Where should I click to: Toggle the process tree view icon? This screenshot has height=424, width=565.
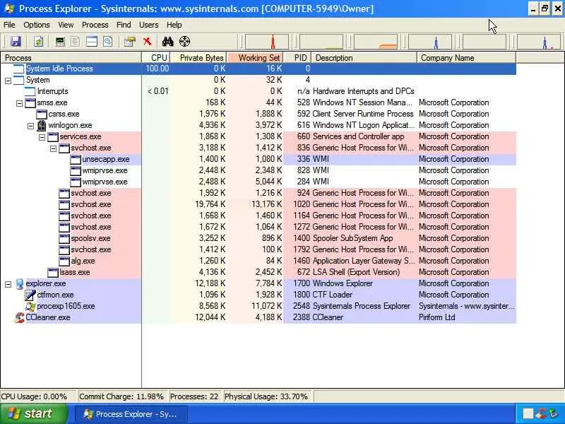coord(75,42)
